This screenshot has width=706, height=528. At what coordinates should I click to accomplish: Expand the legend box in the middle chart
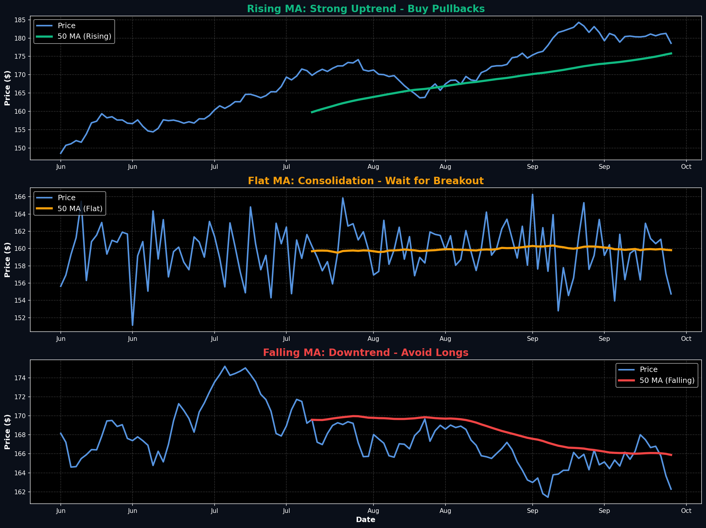(70, 203)
